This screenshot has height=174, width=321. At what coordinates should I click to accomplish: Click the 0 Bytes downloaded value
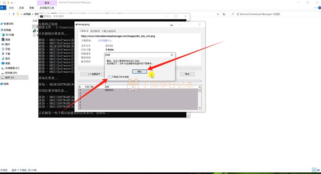tap(110, 50)
